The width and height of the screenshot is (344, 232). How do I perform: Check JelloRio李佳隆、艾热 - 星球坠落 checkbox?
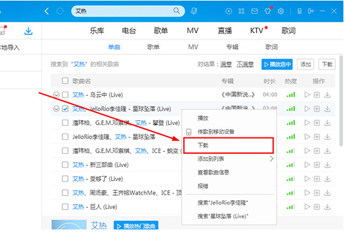(x=65, y=137)
